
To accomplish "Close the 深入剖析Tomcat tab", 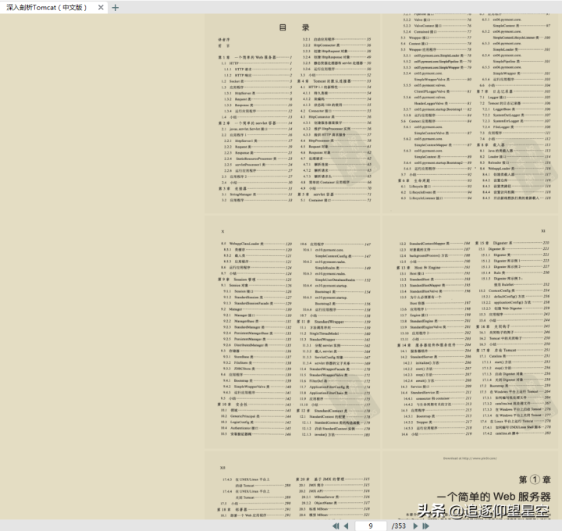I will tap(101, 7).
